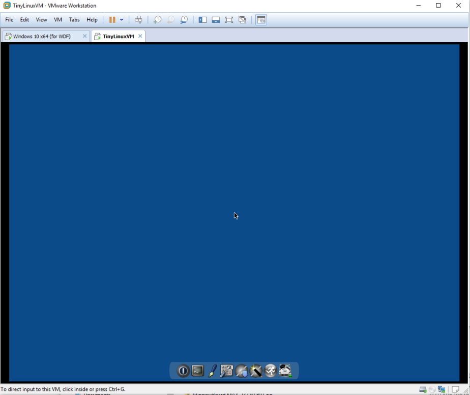Image resolution: width=470 pixels, height=395 pixels.
Task: Click the paint/editor icon on the dock
Action: tap(213, 371)
